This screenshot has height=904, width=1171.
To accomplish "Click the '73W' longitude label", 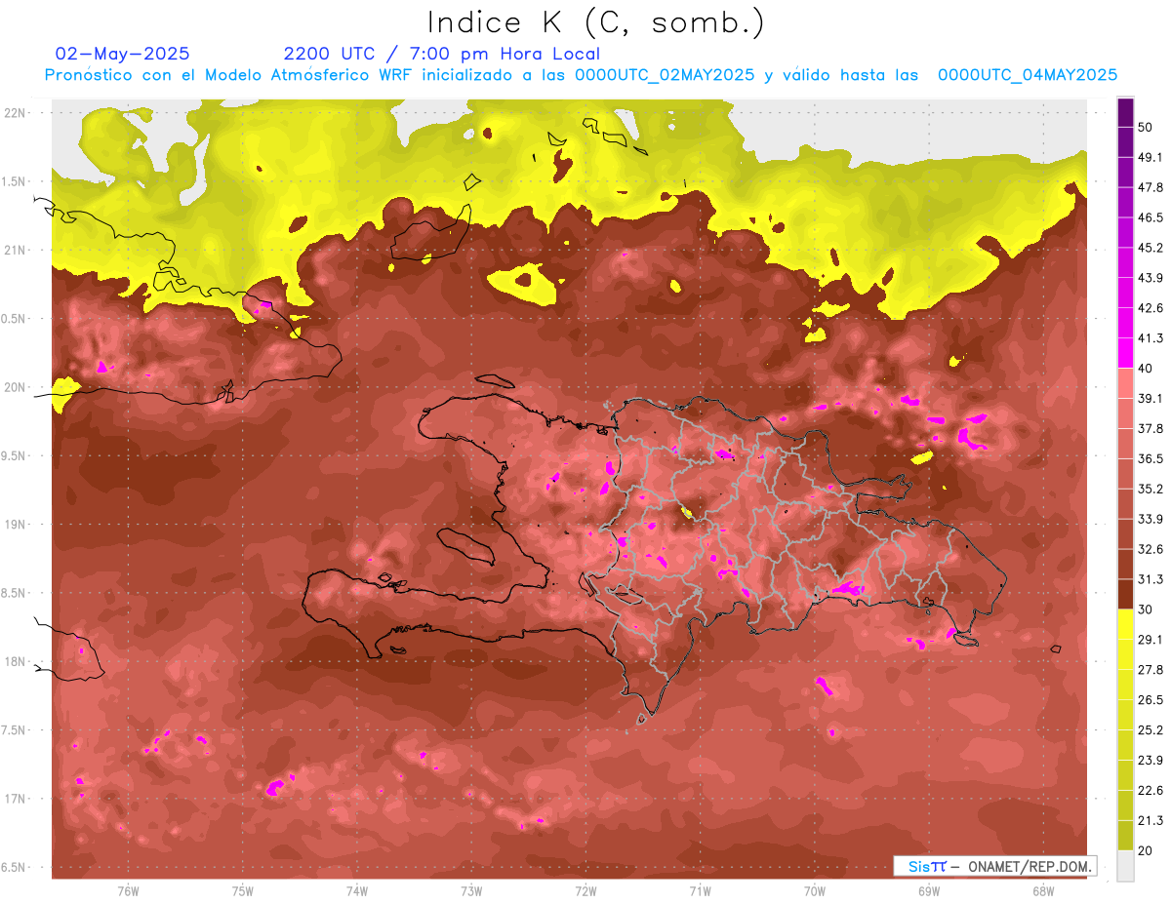I will [x=471, y=890].
